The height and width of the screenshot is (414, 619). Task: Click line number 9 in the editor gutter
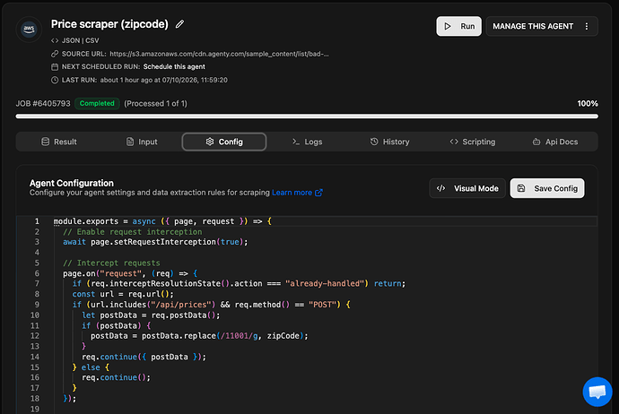coord(37,305)
